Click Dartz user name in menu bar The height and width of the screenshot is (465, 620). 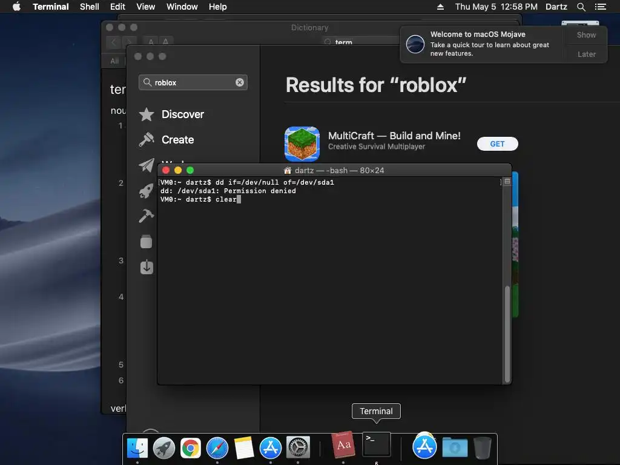[556, 7]
